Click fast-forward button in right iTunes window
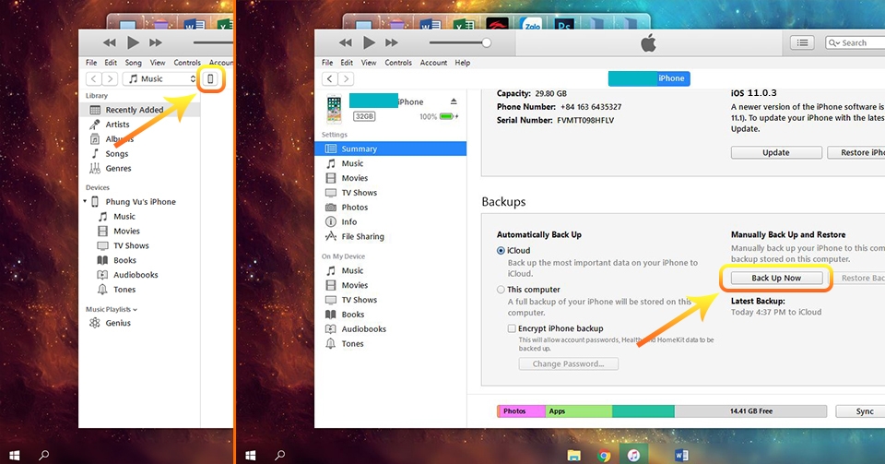885x464 pixels. pyautogui.click(x=392, y=42)
